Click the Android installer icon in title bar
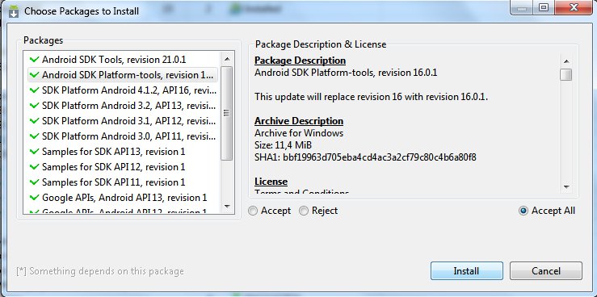This screenshot has width=597, height=297. [14, 11]
